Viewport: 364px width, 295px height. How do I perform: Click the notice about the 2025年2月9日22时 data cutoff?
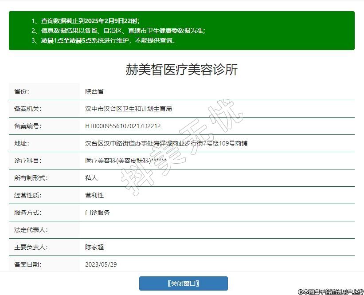pyautogui.click(x=86, y=21)
